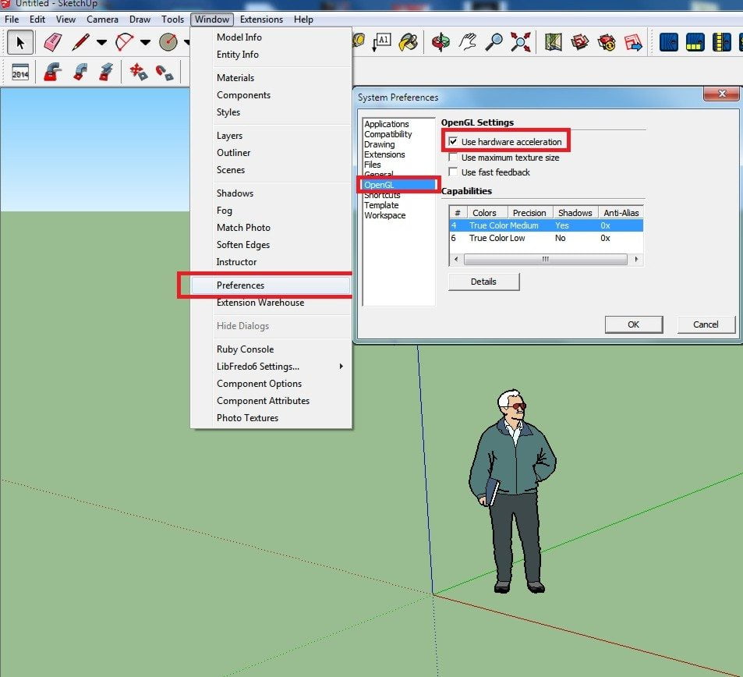The height and width of the screenshot is (677, 743).
Task: Open the Camera menu
Action: click(x=102, y=19)
